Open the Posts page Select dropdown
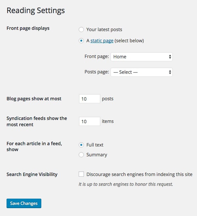 point(142,72)
